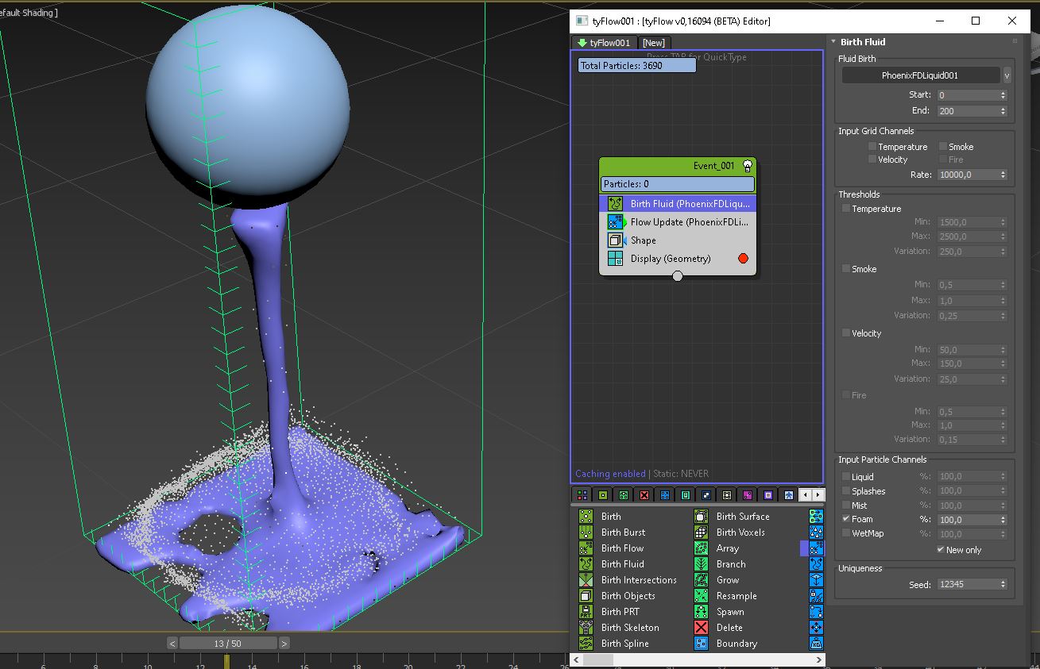Click the PhoenixFDLiquid001 object picker button
The height and width of the screenshot is (669, 1040).
coord(920,75)
